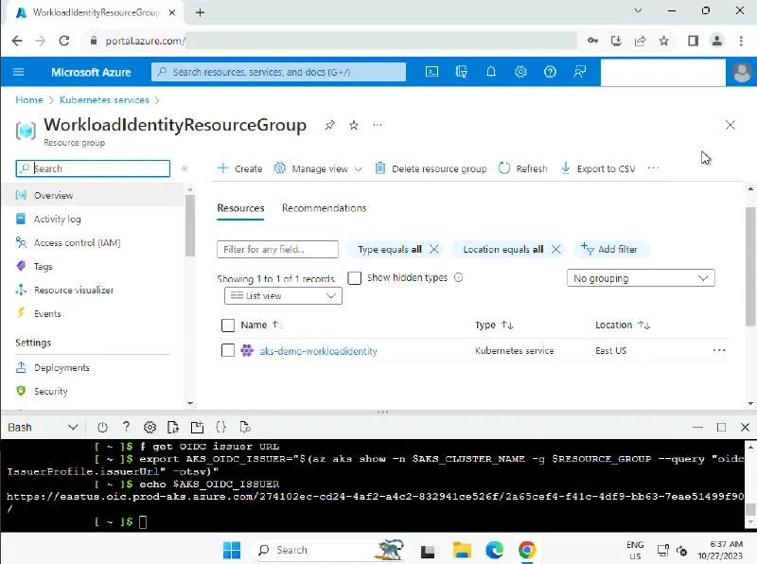Switch to the Recommendations tab
The height and width of the screenshot is (564, 757).
point(324,208)
